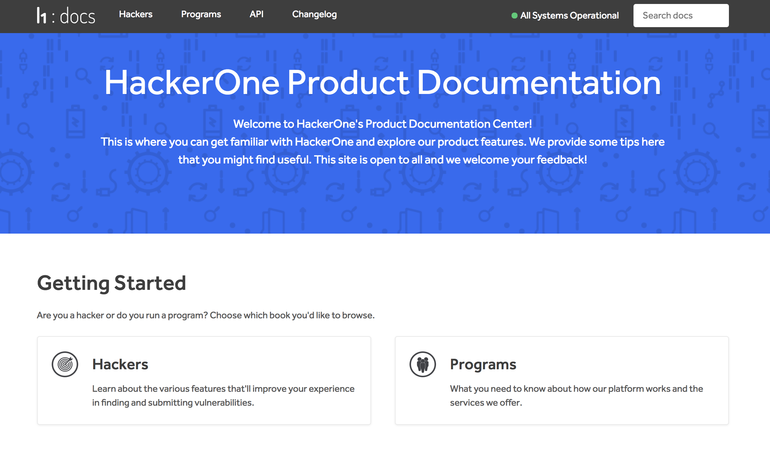The image size is (770, 452).
Task: Click the green system status dot
Action: click(x=514, y=16)
